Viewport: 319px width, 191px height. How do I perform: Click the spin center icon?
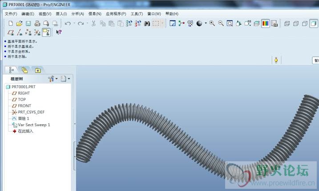(182, 23)
